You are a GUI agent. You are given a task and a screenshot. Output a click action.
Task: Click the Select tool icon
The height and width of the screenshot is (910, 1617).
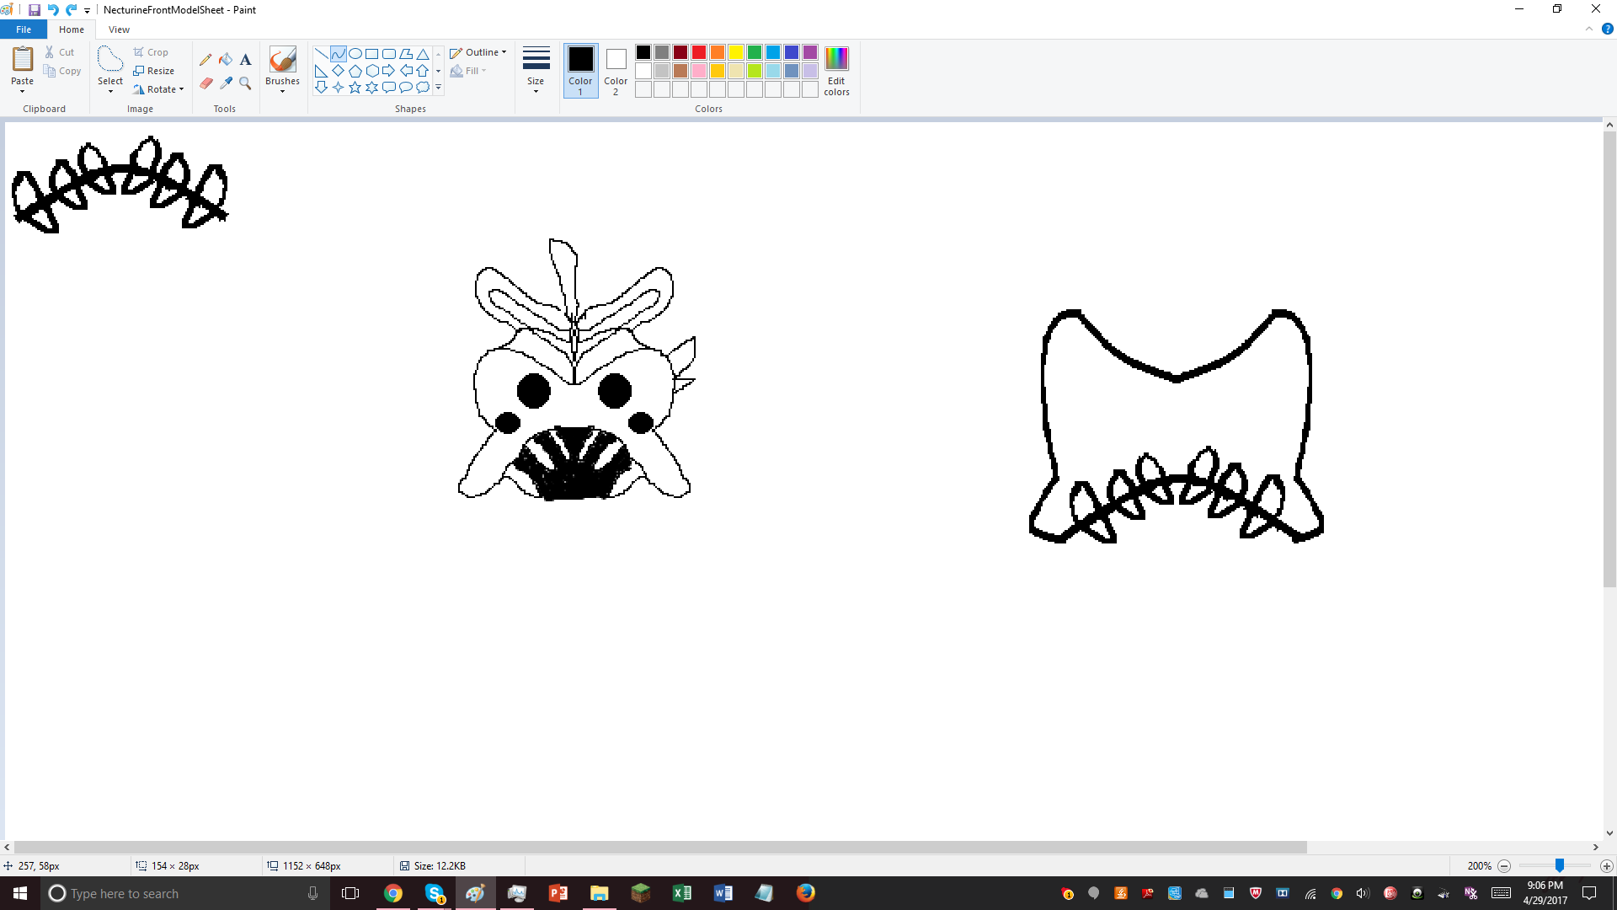click(110, 60)
